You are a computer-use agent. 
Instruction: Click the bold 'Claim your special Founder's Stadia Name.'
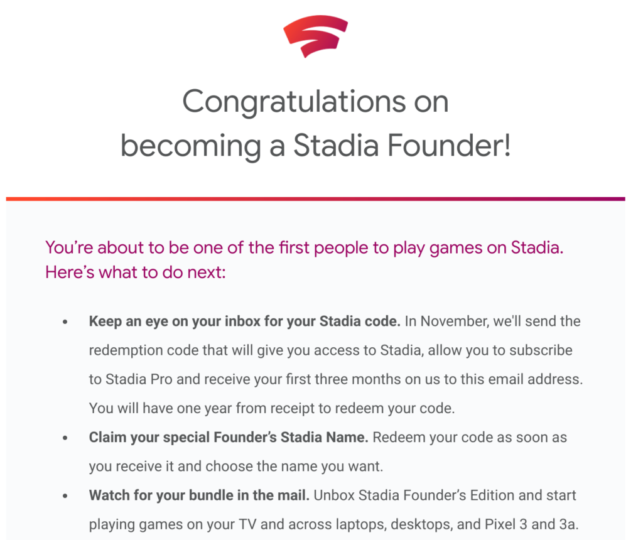229,438
